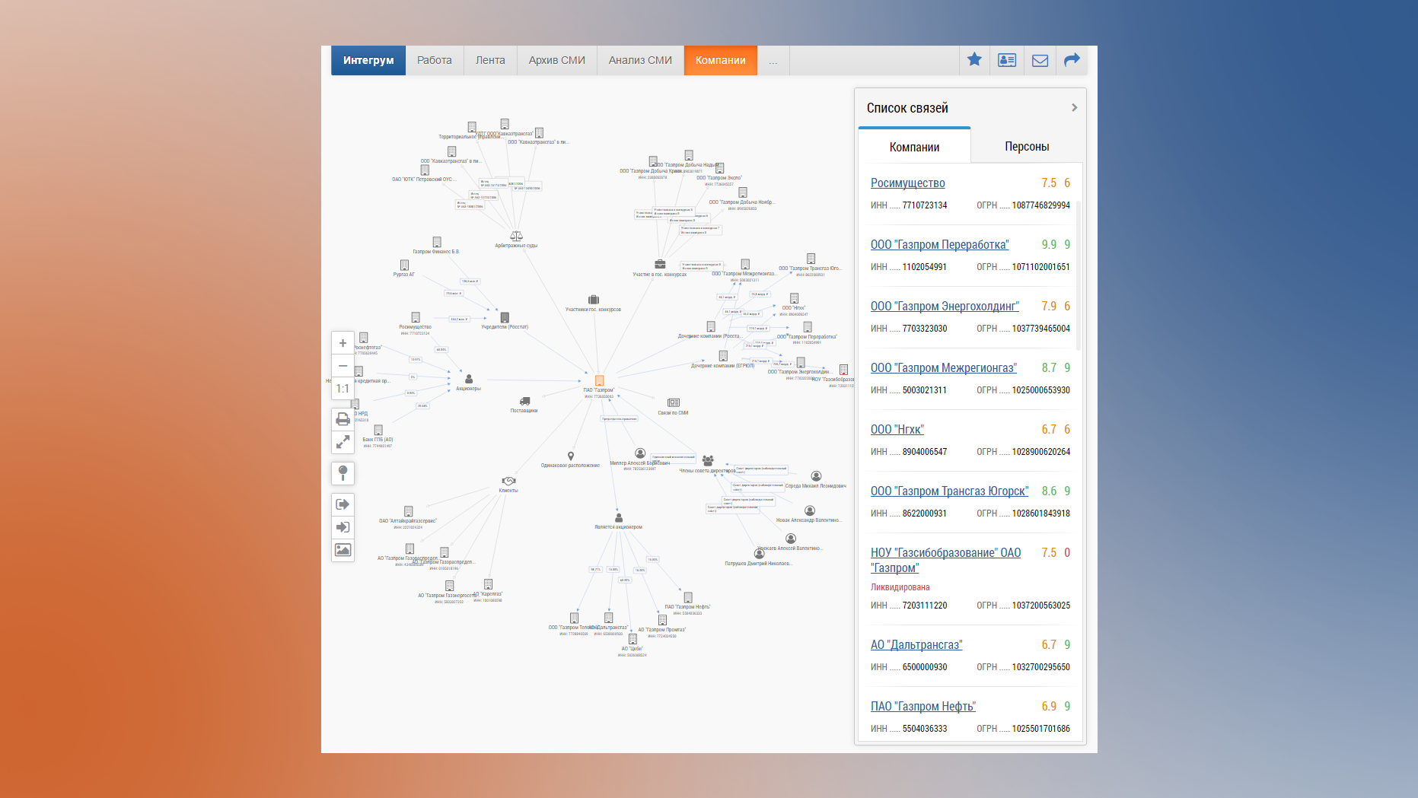Image resolution: width=1418 pixels, height=798 pixels.
Task: Add page to favorites with star icon
Action: point(974,60)
